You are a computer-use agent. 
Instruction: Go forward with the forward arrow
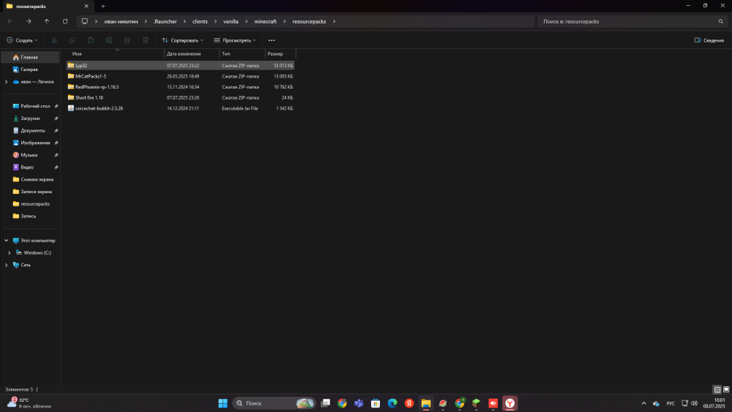29,21
